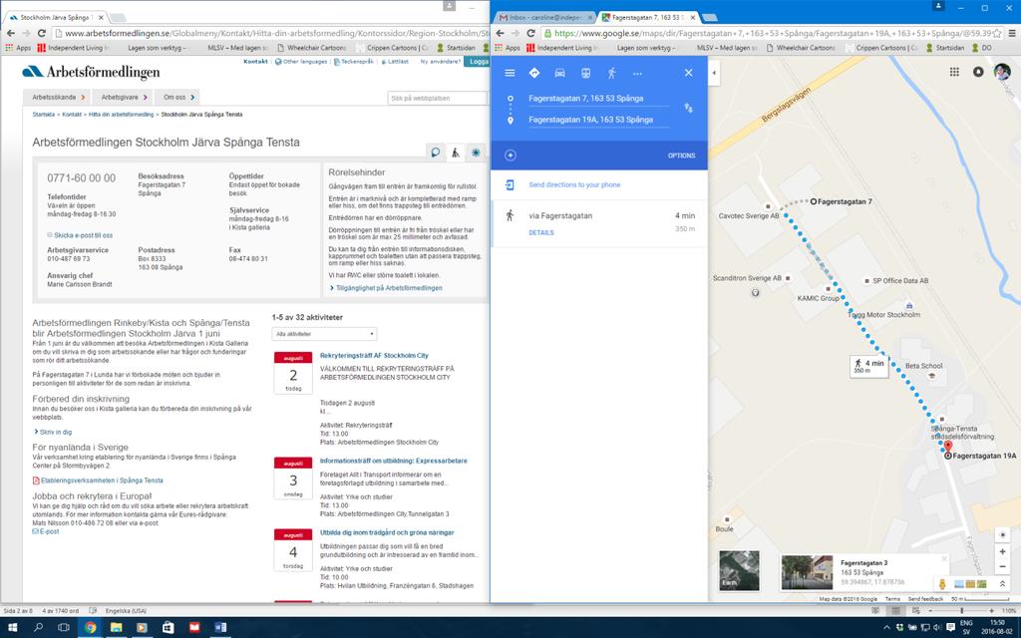Click the Fagerstagatan 19A destination pin

click(x=948, y=447)
